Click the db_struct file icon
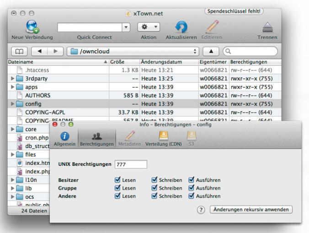This screenshot has height=233, width=309. coord(20,146)
